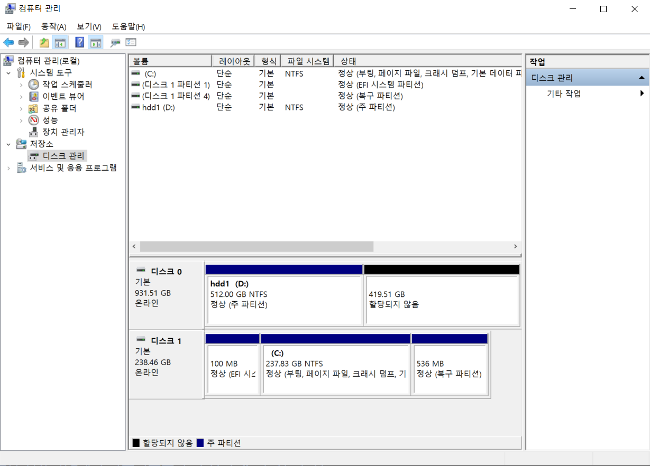The image size is (650, 466).
Task: Click the 정상 (복구 파티션) status cell in list
Action: (x=370, y=96)
